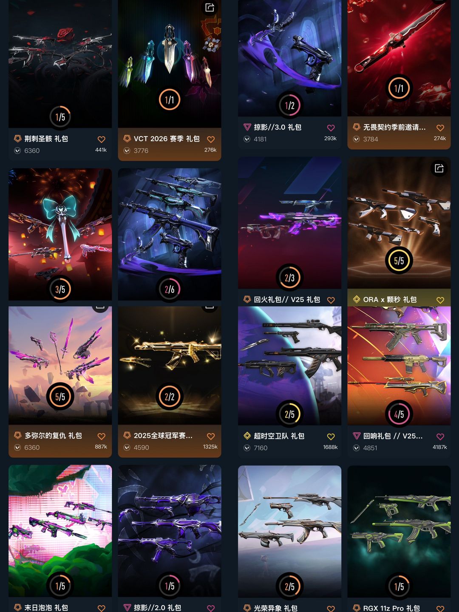Screen dimensions: 459x612
Task: Share the VCT 2026 bundle card
Action: click(x=210, y=8)
